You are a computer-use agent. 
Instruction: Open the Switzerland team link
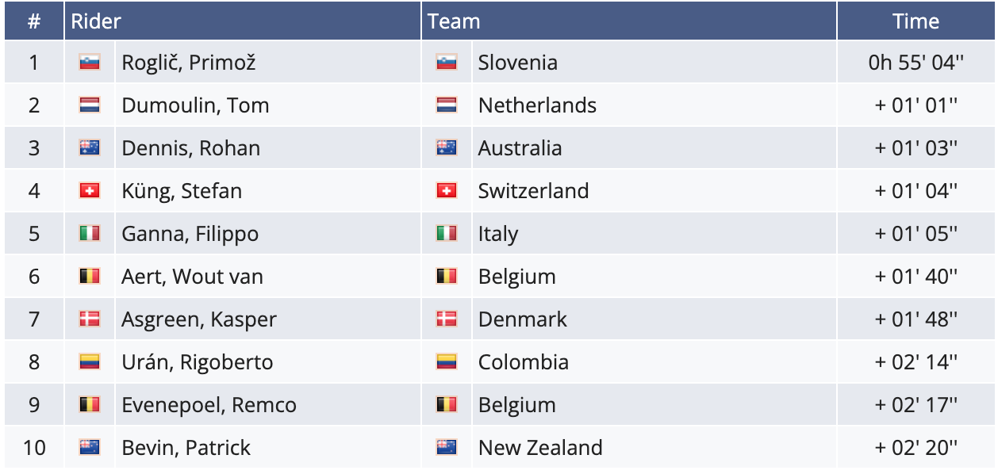coord(533,191)
